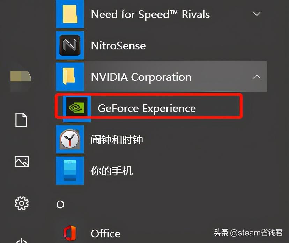
Task: Click the Need for Speed Rivals folder icon
Action: (x=70, y=15)
